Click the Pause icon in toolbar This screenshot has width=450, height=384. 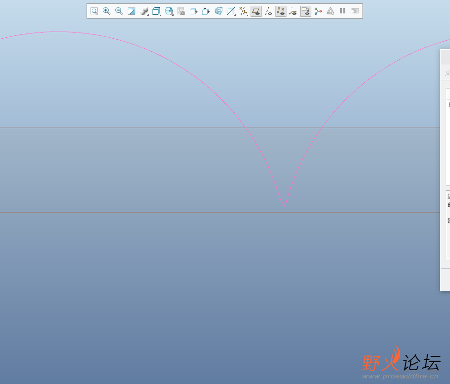pyautogui.click(x=343, y=11)
